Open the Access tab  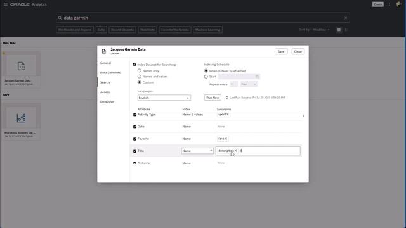coord(105,92)
